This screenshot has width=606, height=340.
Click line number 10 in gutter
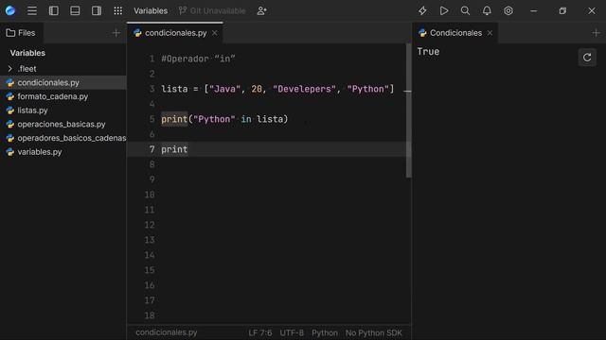[x=150, y=195]
